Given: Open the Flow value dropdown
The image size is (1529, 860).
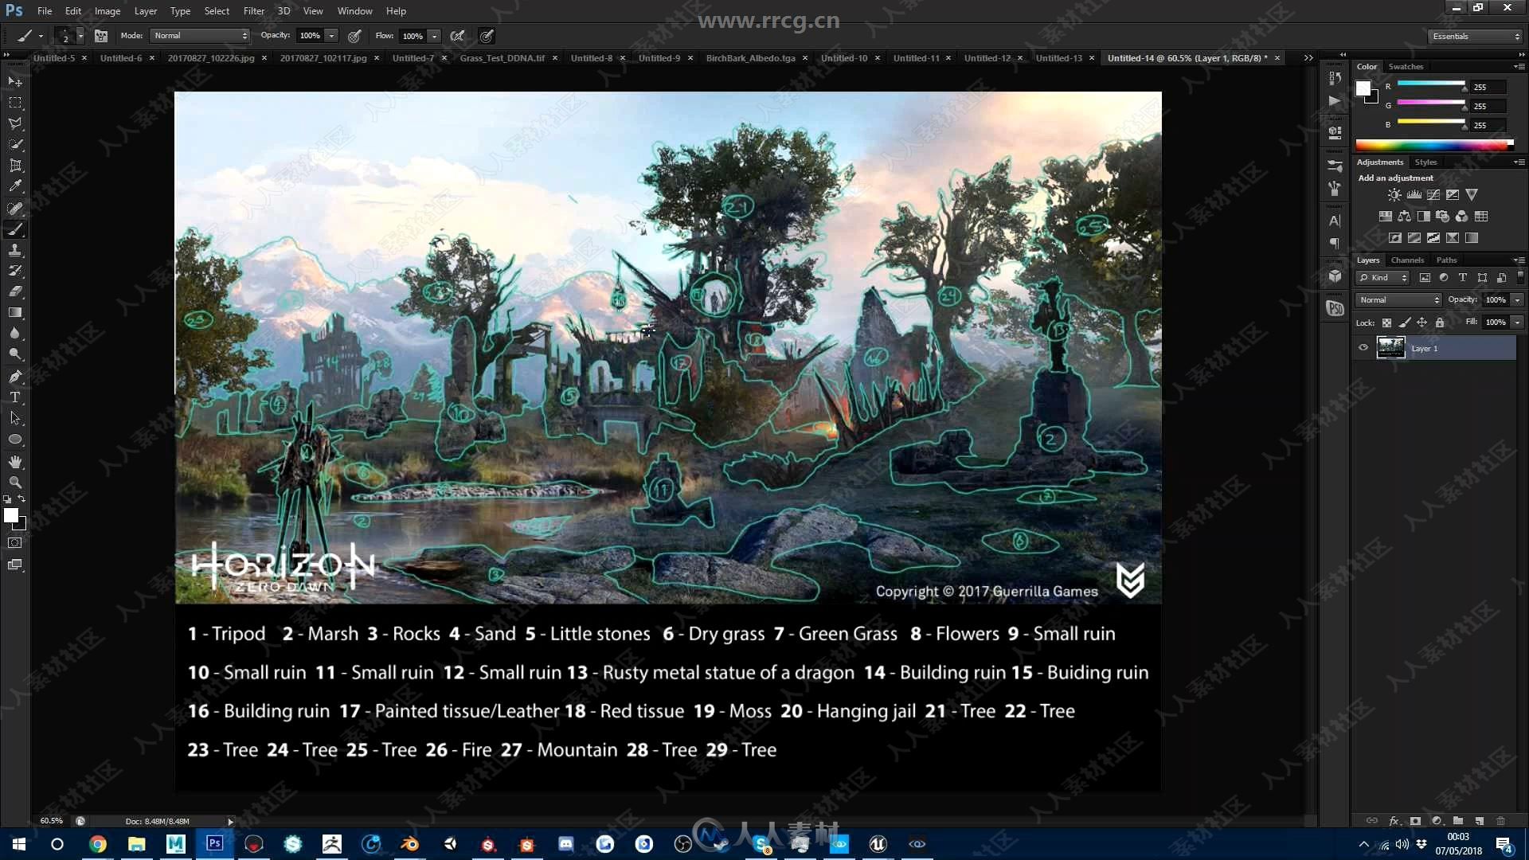Looking at the screenshot, I should tap(435, 36).
